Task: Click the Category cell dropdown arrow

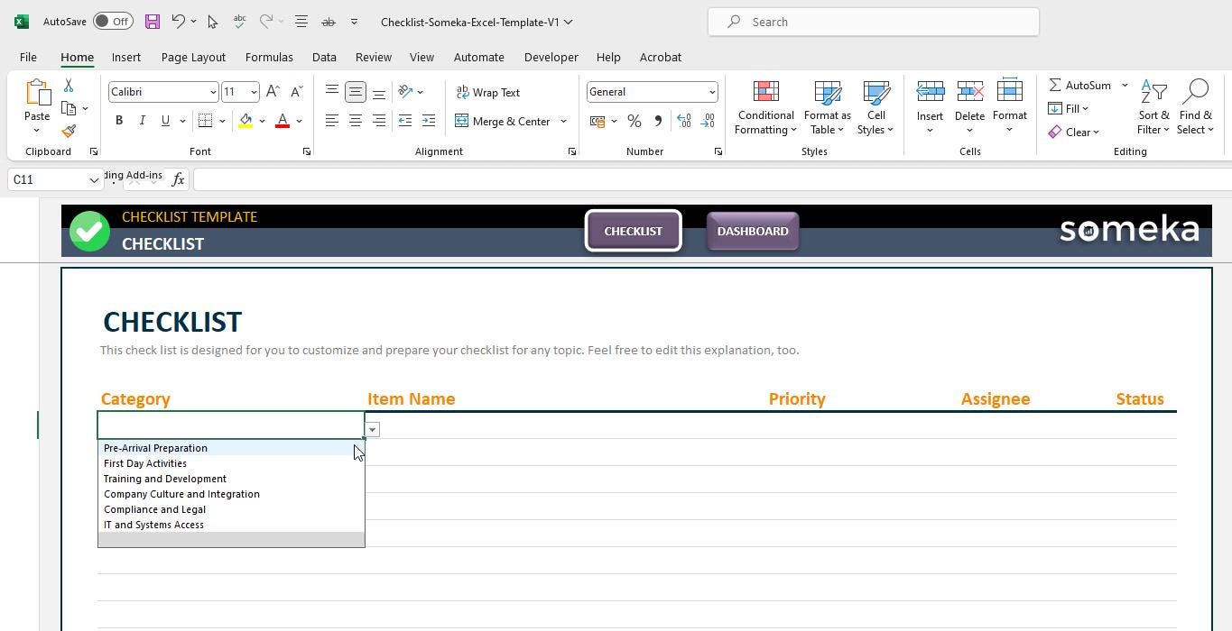Action: coord(372,429)
